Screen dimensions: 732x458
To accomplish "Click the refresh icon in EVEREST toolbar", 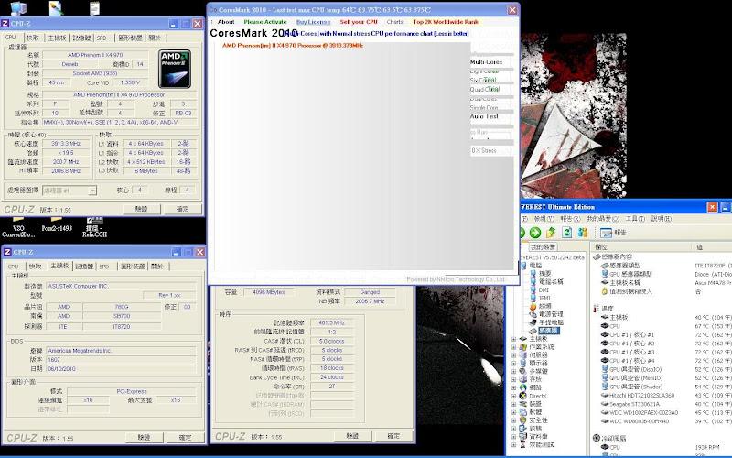I will point(566,233).
